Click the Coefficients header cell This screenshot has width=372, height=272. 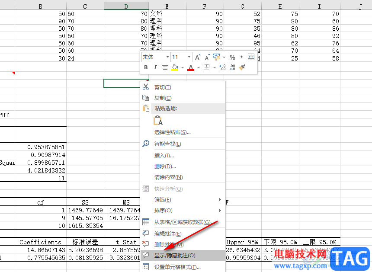pyautogui.click(x=41, y=242)
